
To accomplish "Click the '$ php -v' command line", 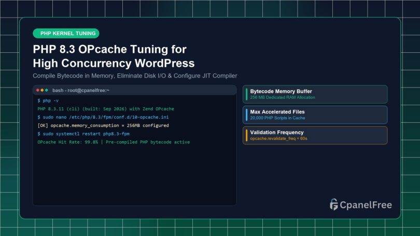I will pos(48,100).
